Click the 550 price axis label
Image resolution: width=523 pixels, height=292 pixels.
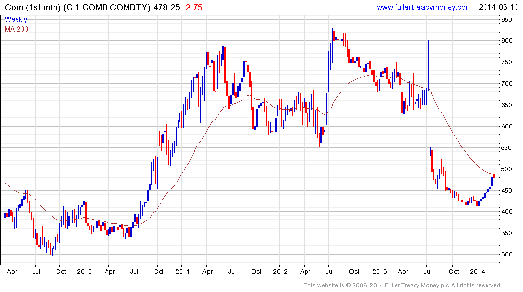click(506, 147)
